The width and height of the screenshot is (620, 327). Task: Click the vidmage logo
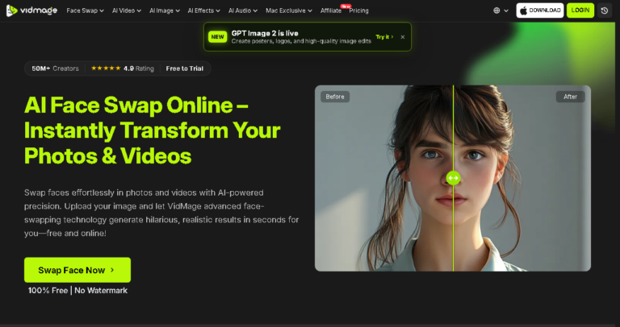(x=31, y=10)
